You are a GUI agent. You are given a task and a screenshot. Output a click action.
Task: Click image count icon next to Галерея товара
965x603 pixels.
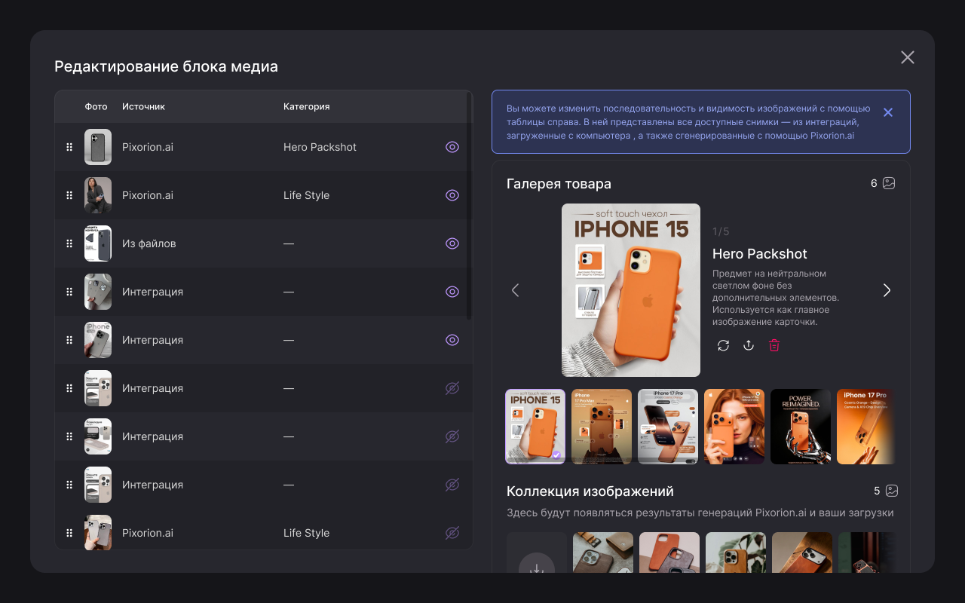(889, 183)
